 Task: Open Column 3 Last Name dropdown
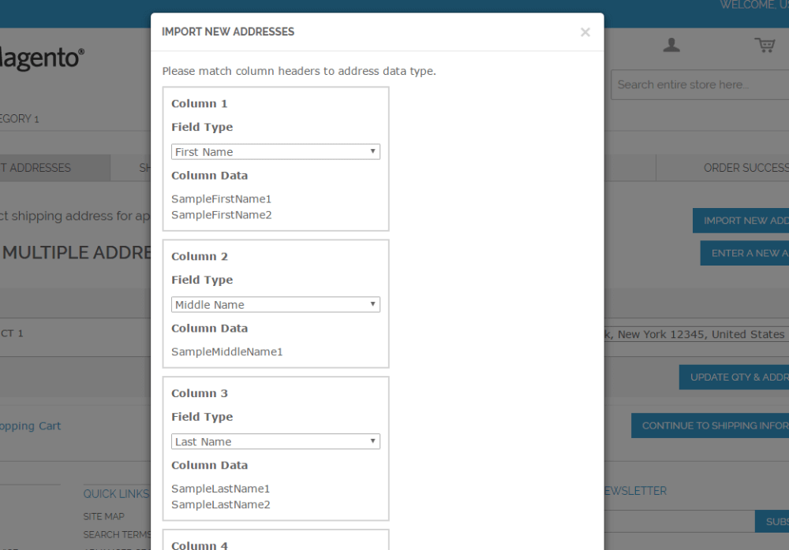pos(275,442)
